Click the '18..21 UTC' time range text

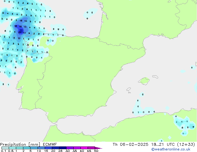pos(163,144)
